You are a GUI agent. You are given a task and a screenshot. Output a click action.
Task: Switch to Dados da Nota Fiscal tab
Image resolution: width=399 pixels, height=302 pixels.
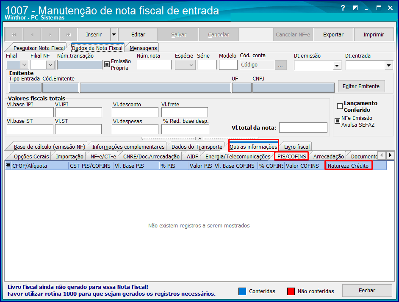(x=97, y=48)
